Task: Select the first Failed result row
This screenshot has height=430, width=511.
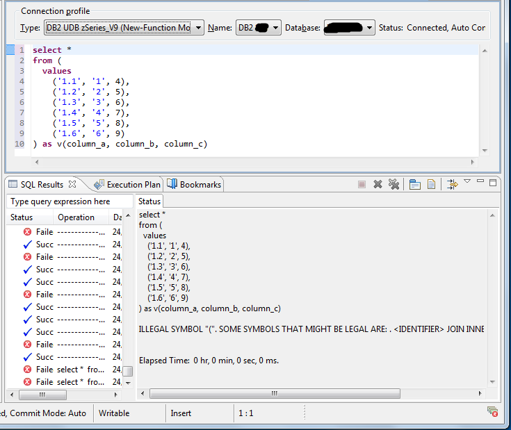Action: (65, 232)
